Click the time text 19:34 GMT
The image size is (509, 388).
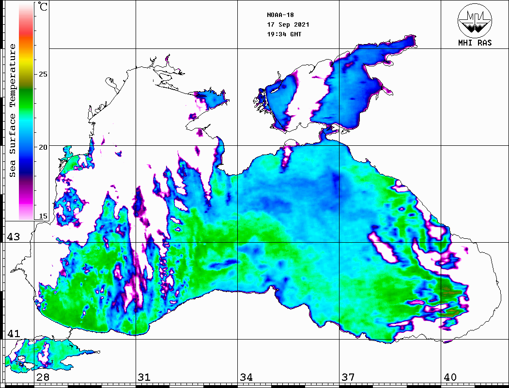284,34
